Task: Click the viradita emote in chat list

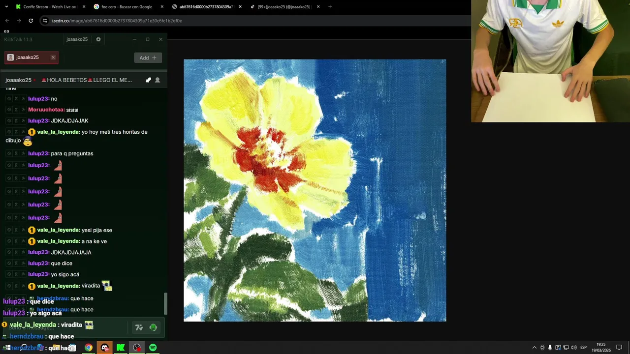Action: 107,286
